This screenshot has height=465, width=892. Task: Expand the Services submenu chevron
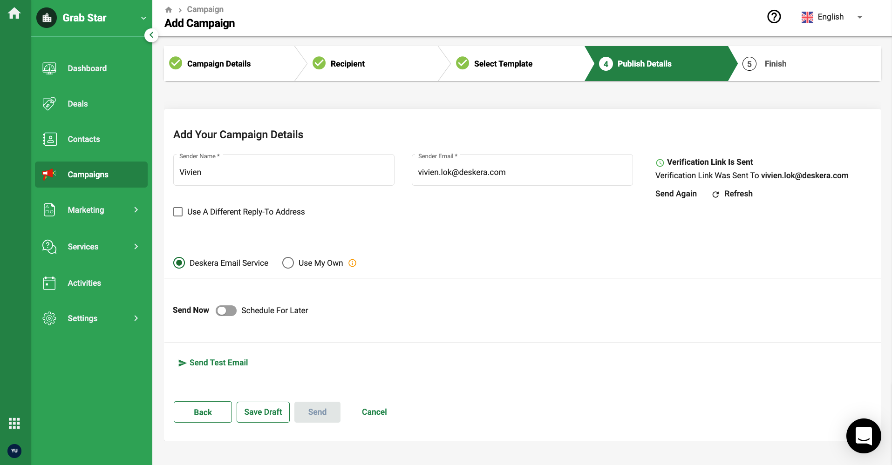pos(136,247)
